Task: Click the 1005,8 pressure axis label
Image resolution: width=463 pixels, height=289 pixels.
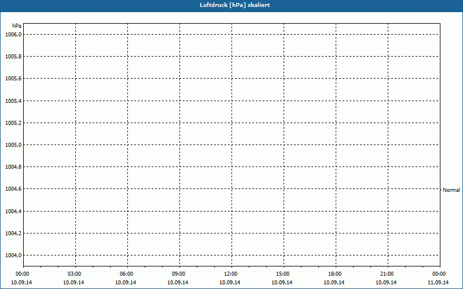Action: [x=13, y=57]
